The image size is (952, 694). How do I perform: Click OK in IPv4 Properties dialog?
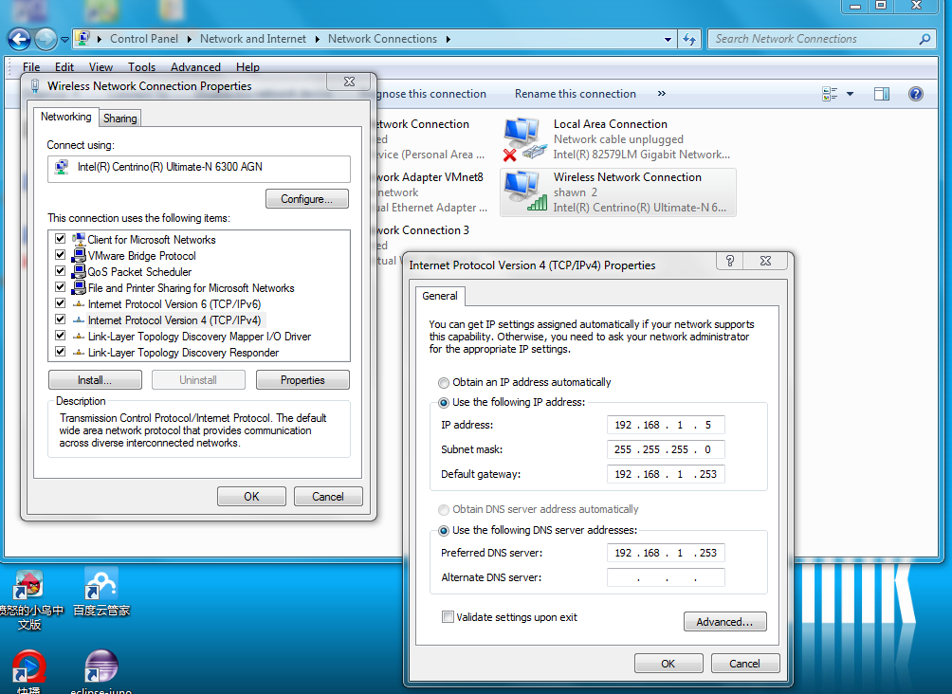(x=668, y=664)
